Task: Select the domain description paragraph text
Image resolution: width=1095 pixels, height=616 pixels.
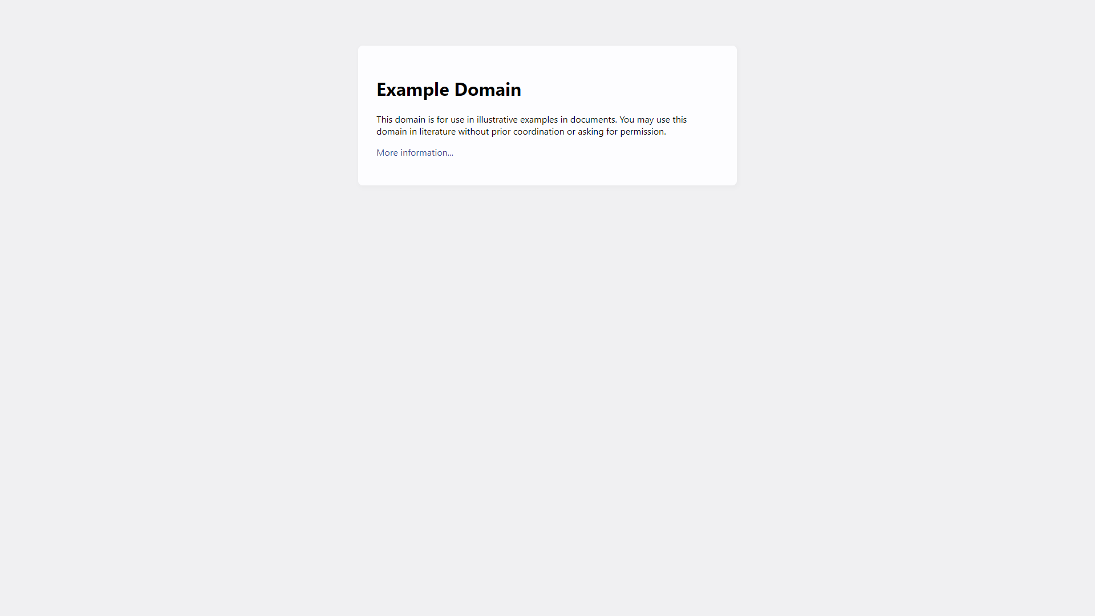Action: point(532,125)
